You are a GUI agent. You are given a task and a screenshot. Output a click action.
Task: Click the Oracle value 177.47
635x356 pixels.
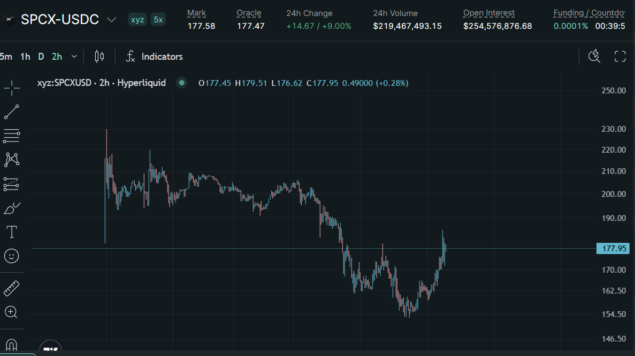tap(251, 26)
